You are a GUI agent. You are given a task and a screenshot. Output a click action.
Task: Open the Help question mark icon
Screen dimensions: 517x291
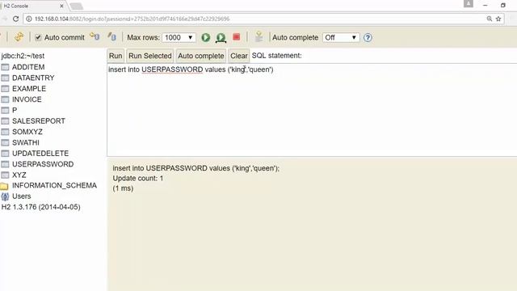click(x=368, y=38)
